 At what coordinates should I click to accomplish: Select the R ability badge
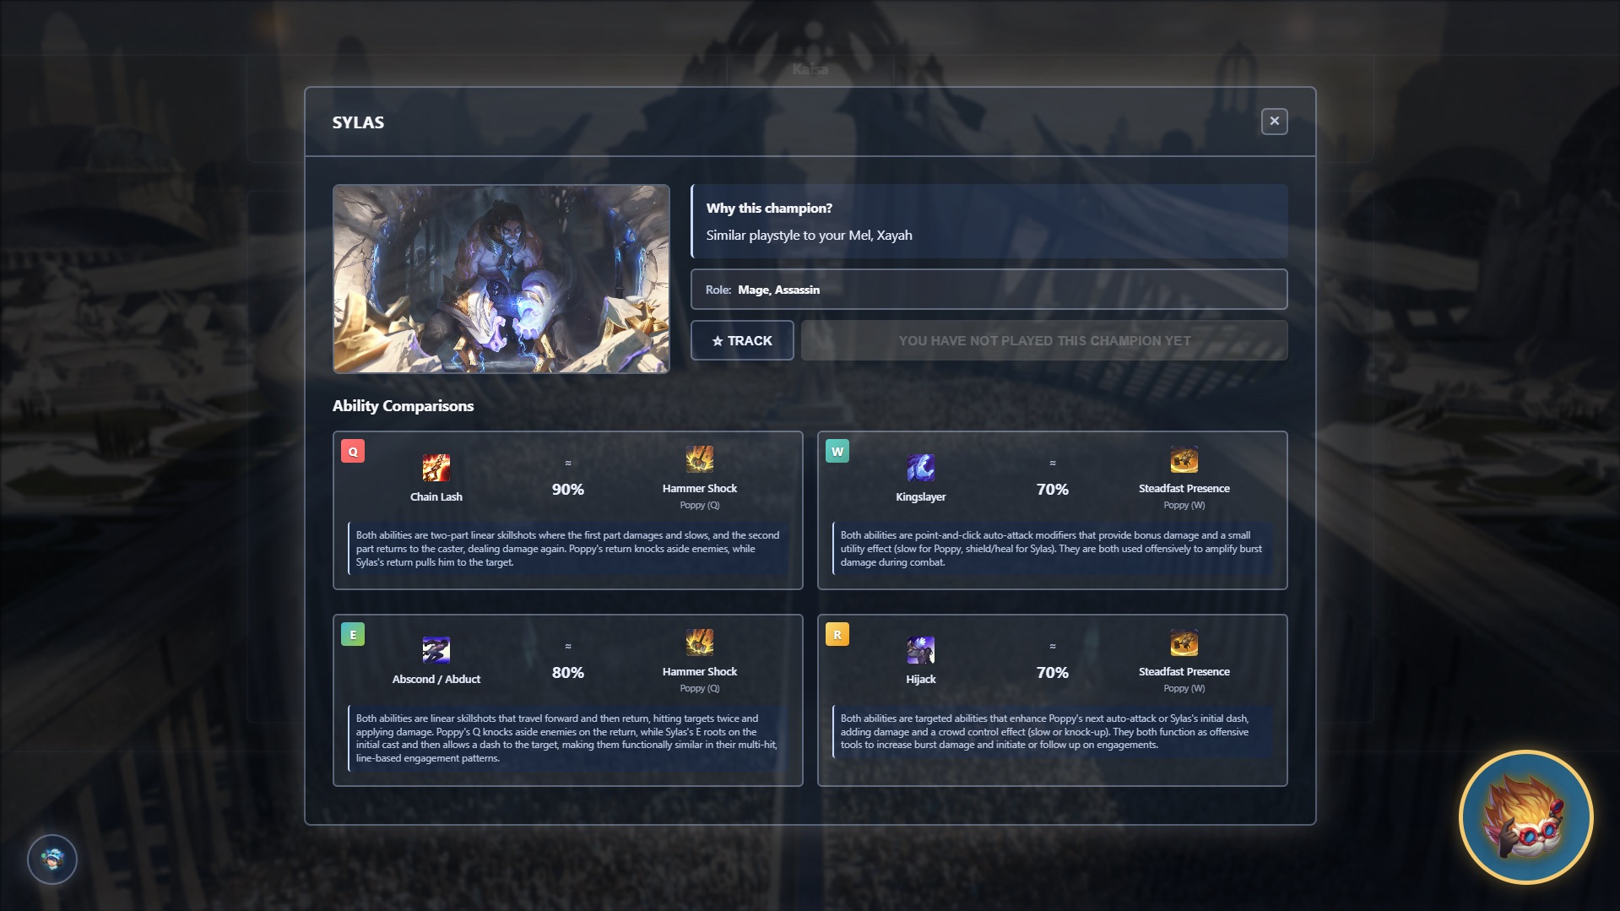click(837, 634)
